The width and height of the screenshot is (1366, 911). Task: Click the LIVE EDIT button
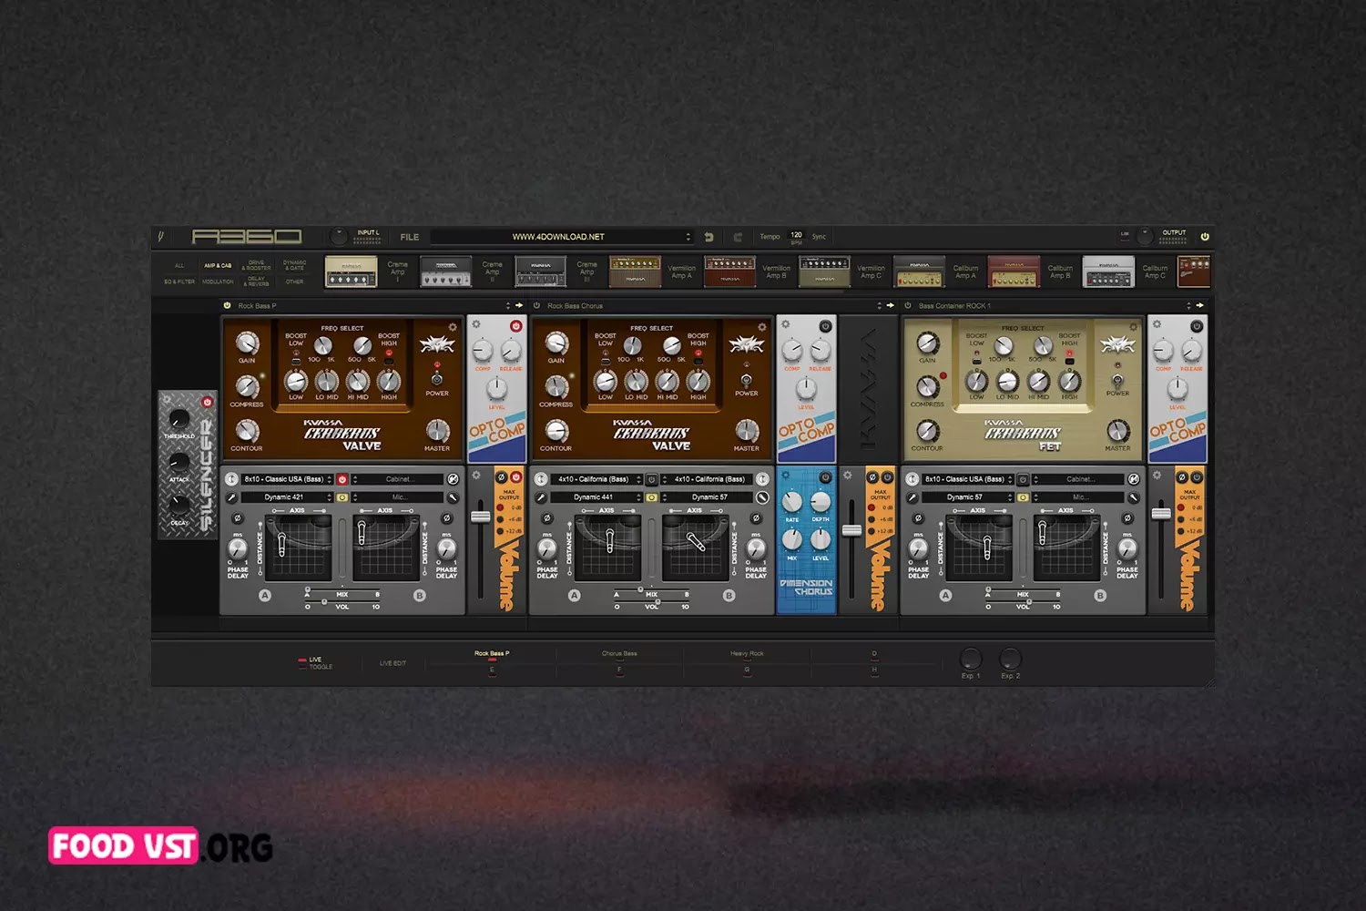pos(392,663)
